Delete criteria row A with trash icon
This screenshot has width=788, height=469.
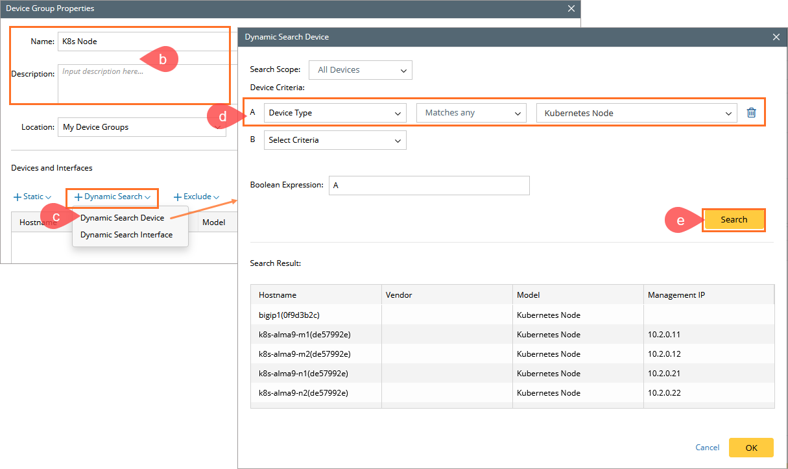click(x=751, y=113)
